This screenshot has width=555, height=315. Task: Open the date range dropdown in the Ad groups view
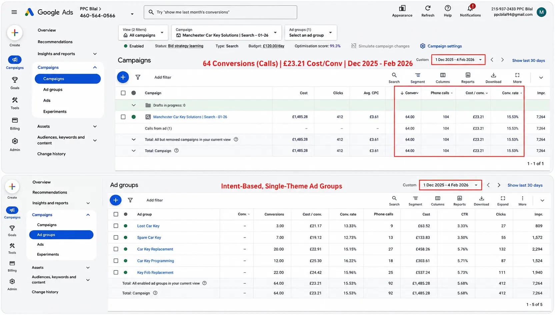point(450,185)
